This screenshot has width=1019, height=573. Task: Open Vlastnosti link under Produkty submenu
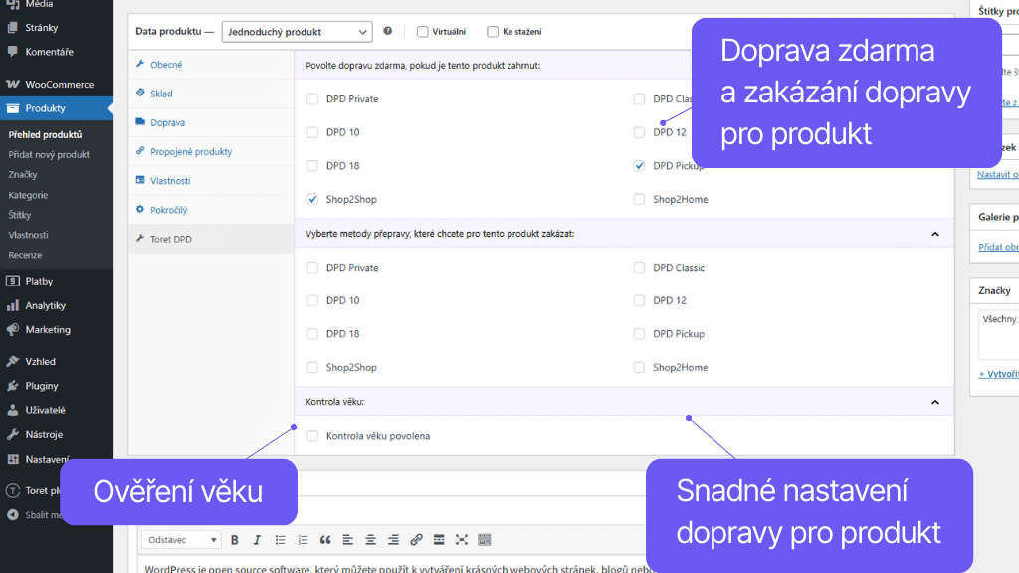tap(28, 235)
